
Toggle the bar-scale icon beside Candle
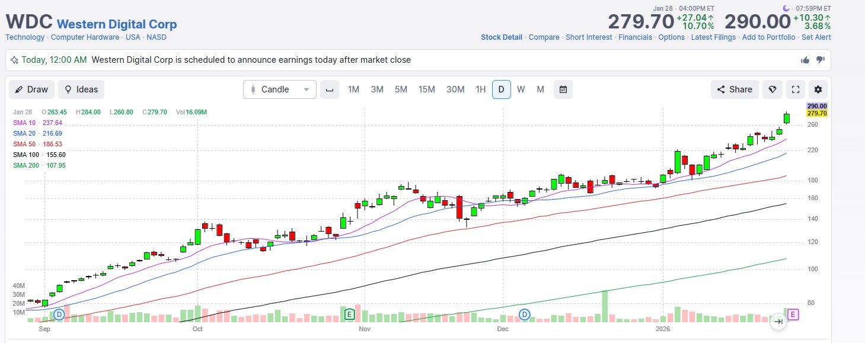(x=330, y=89)
